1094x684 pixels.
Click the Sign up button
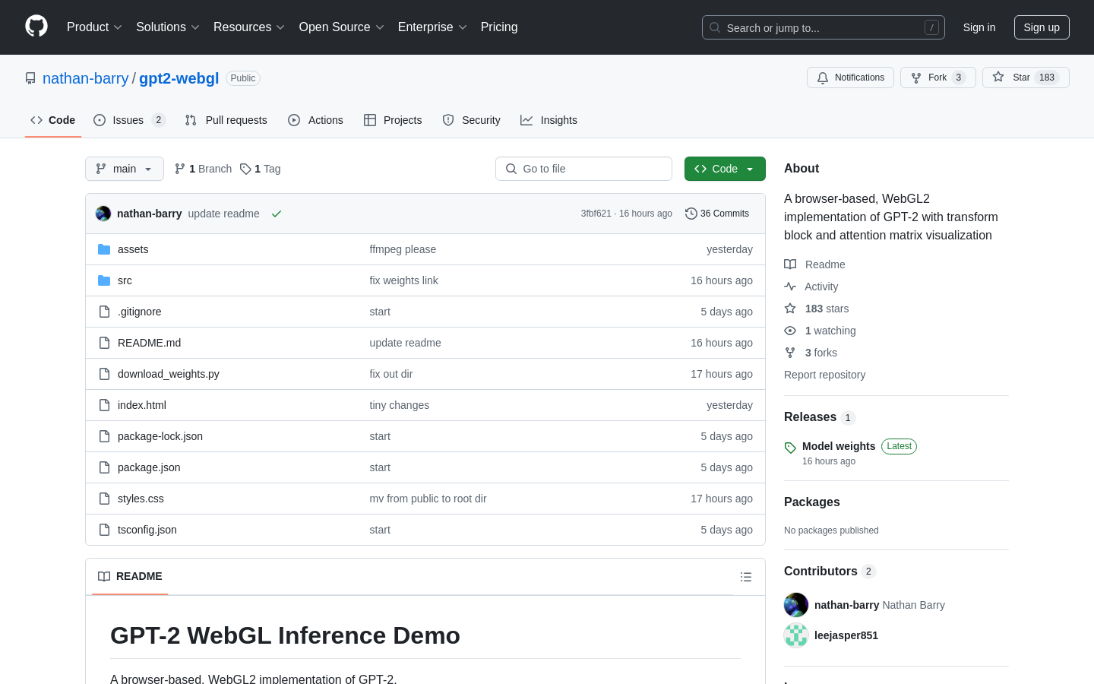(1042, 27)
